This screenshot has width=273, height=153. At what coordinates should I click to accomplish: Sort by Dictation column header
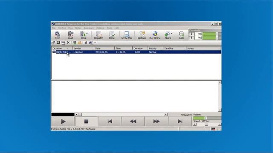click(62, 48)
